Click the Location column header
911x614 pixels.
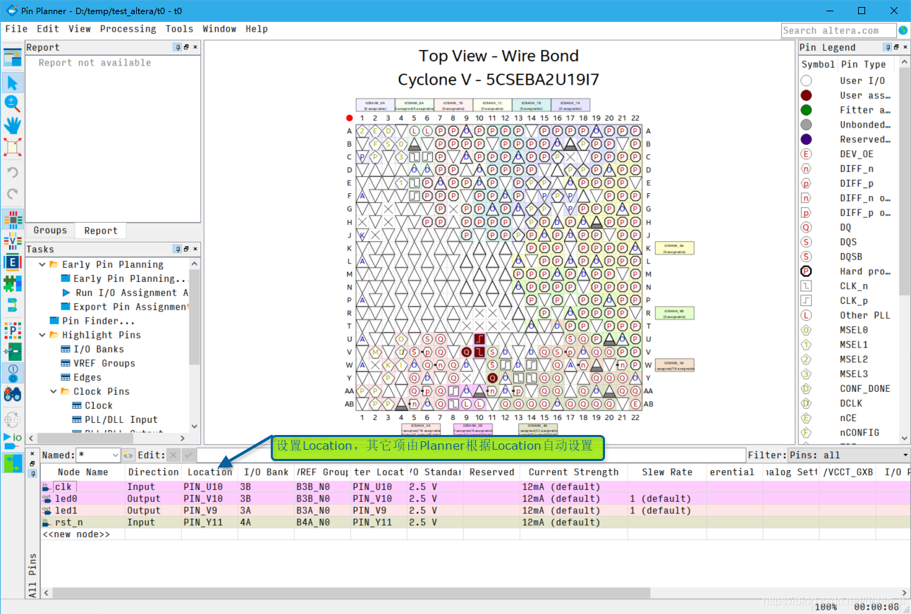pyautogui.click(x=209, y=472)
